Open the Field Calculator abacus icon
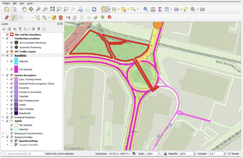Screen dimensions: 243x158 click(x=153, y=9)
